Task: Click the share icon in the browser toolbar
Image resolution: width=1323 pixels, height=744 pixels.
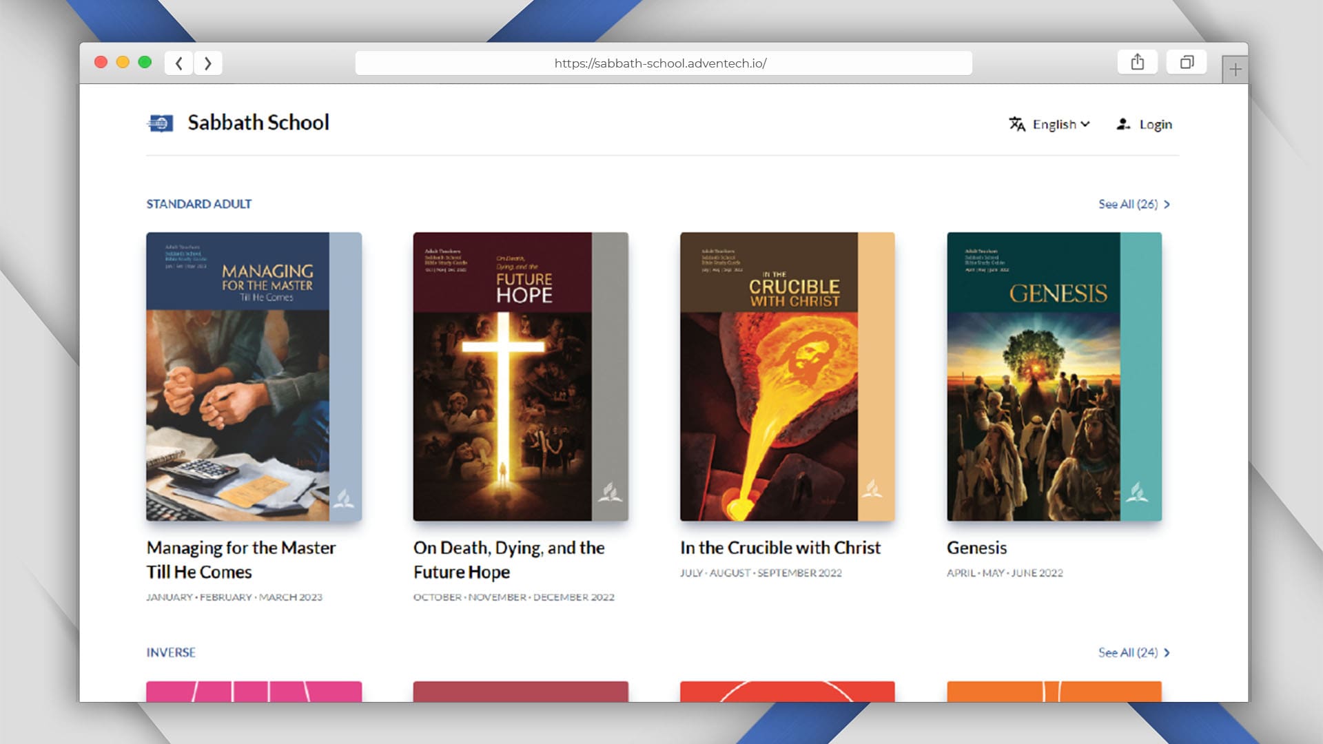Action: coord(1138,61)
